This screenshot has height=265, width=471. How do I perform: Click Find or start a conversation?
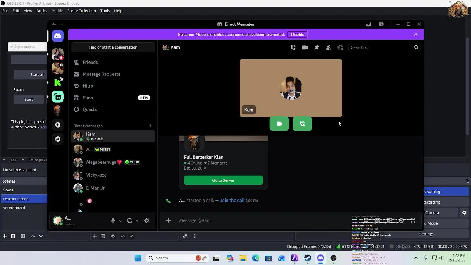click(x=113, y=47)
